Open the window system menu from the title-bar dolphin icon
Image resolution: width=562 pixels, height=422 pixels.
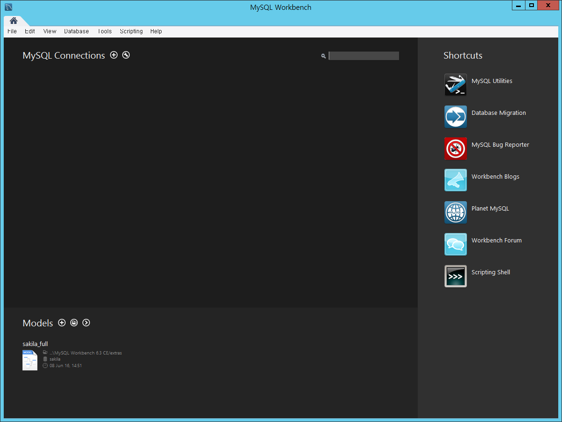[x=8, y=7]
